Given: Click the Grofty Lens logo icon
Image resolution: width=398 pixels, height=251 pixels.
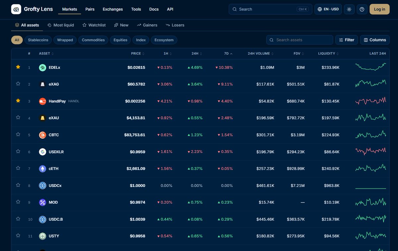Looking at the screenshot, I should 16,9.
